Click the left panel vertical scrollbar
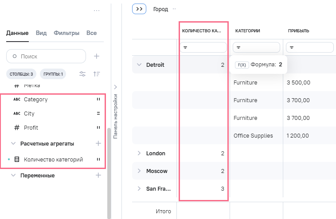The image size is (336, 219). [109, 173]
